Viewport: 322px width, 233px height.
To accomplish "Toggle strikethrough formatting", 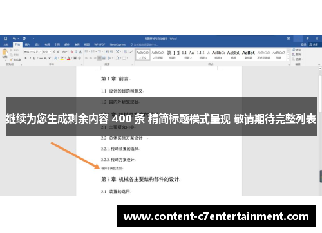I will click(x=41, y=58).
